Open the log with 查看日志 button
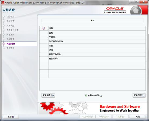Viewport: 149px width, 121px height. click(139, 95)
